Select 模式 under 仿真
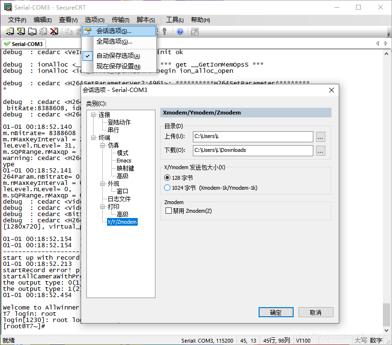This screenshot has width=392, height=345. pyautogui.click(x=122, y=153)
